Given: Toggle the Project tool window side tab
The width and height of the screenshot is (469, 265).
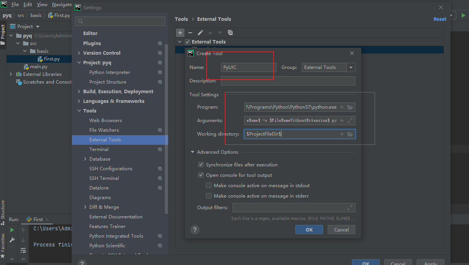Looking at the screenshot, I should coord(3,34).
